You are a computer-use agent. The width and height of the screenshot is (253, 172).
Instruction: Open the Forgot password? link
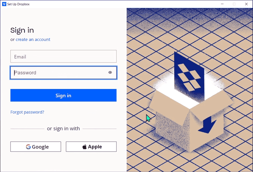[27, 112]
